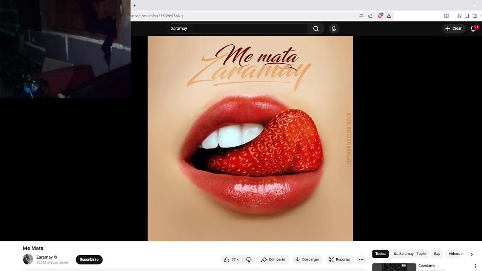Click the Crear button
482x271 pixels.
pyautogui.click(x=453, y=29)
